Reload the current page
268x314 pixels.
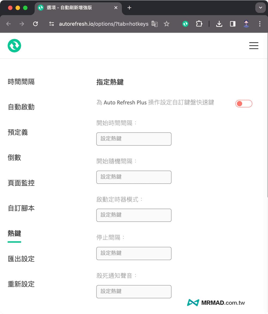pyautogui.click(x=35, y=24)
